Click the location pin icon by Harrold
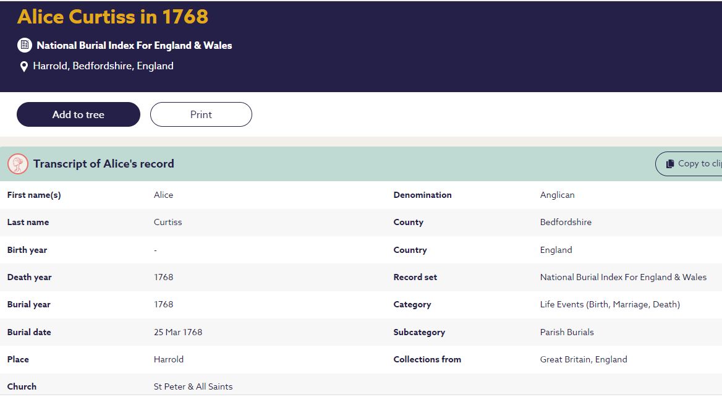This screenshot has width=722, height=397. [24, 67]
